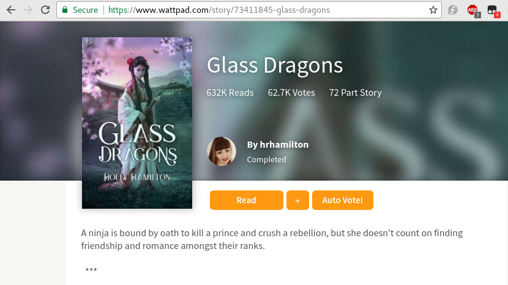Viewport: 508px width, 285px height.
Task: Open the Glass Dragons book cover image
Action: pos(137,123)
